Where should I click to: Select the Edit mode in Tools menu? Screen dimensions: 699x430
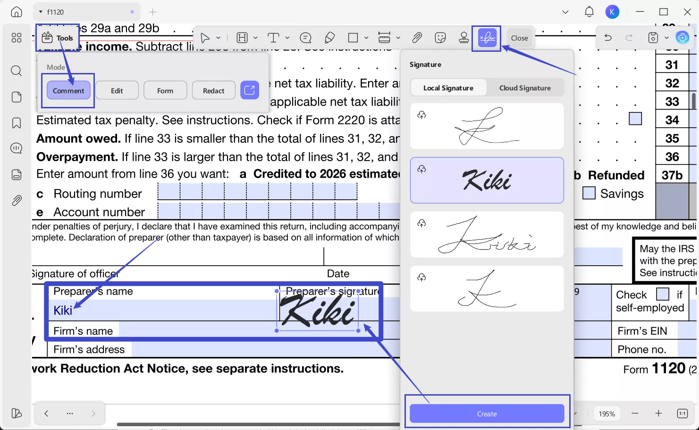[x=117, y=90]
